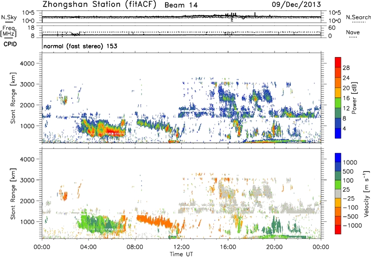The height and width of the screenshot is (257, 371).
Task: Click the power panel 'Slant Range [km]' label
Action: click(13, 98)
